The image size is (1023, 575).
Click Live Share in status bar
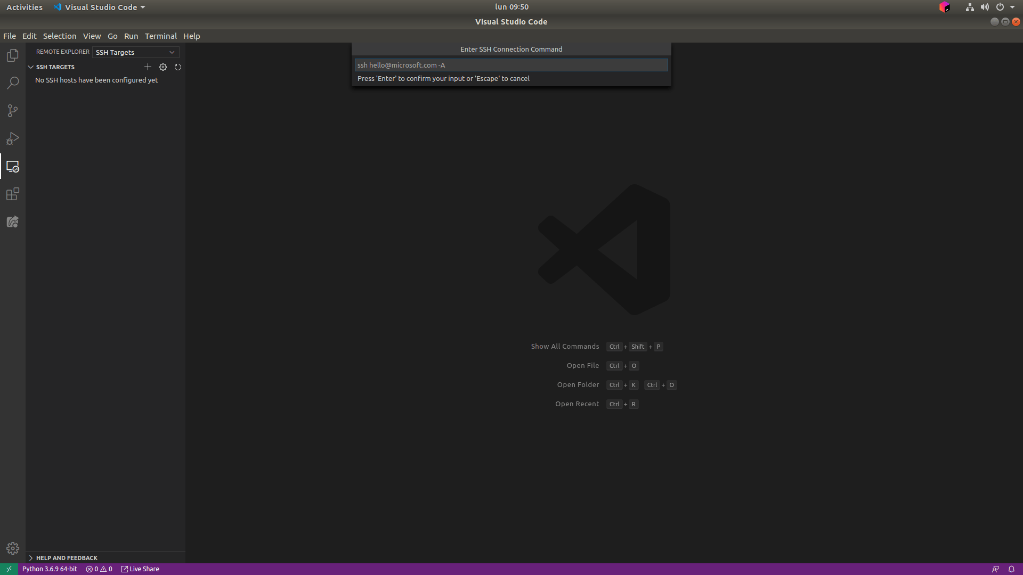tap(140, 569)
